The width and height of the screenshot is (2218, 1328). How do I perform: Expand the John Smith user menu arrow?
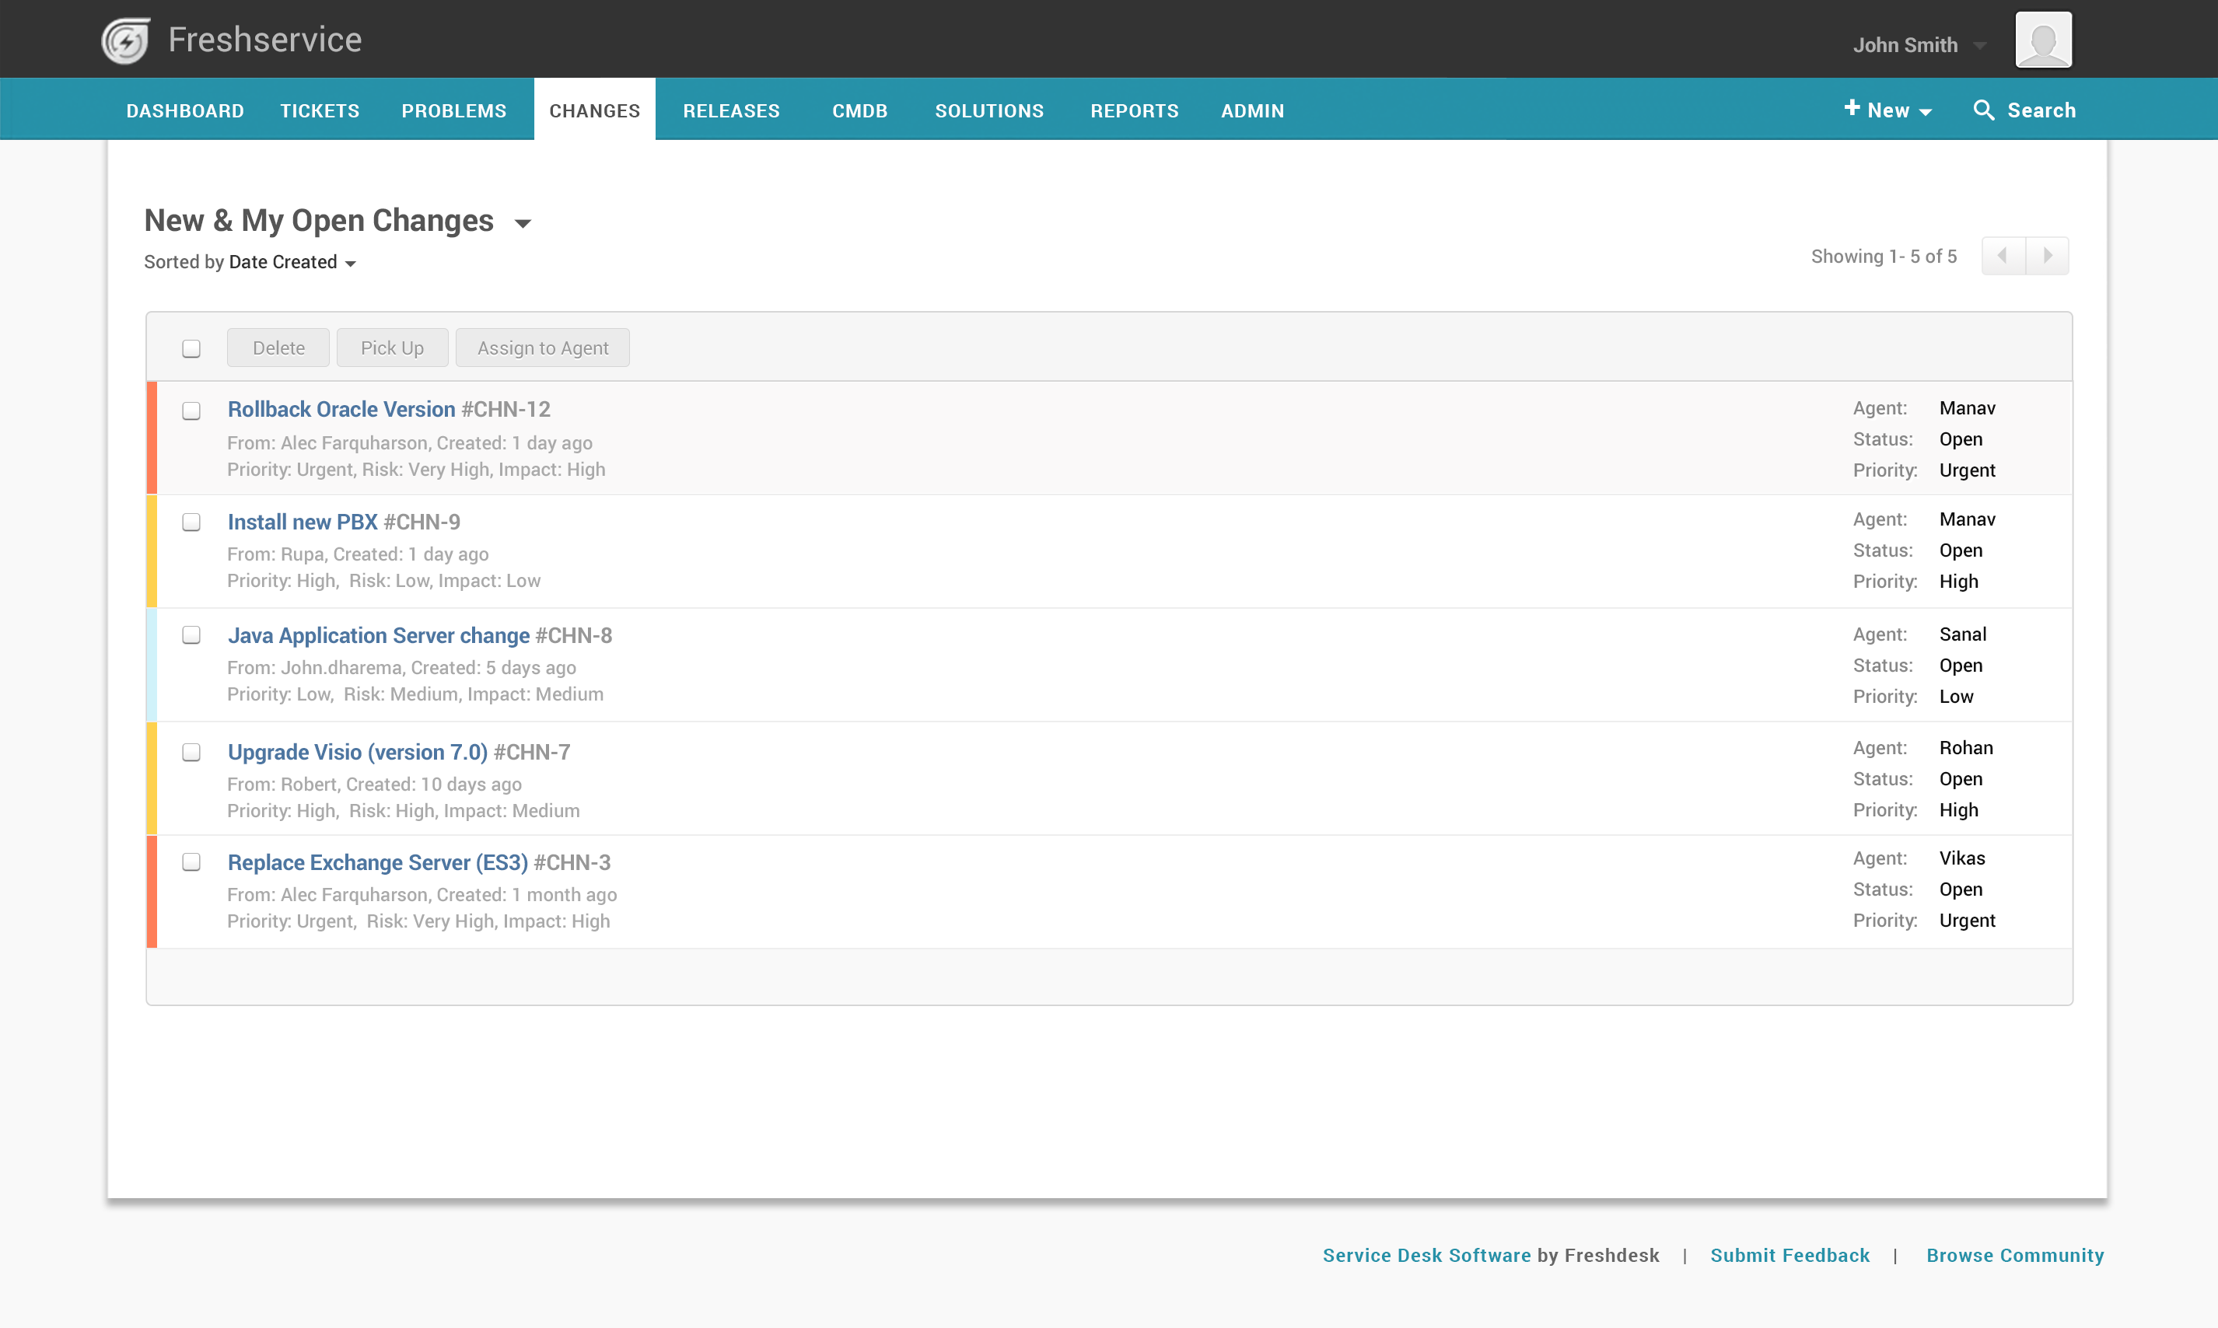click(x=1980, y=45)
